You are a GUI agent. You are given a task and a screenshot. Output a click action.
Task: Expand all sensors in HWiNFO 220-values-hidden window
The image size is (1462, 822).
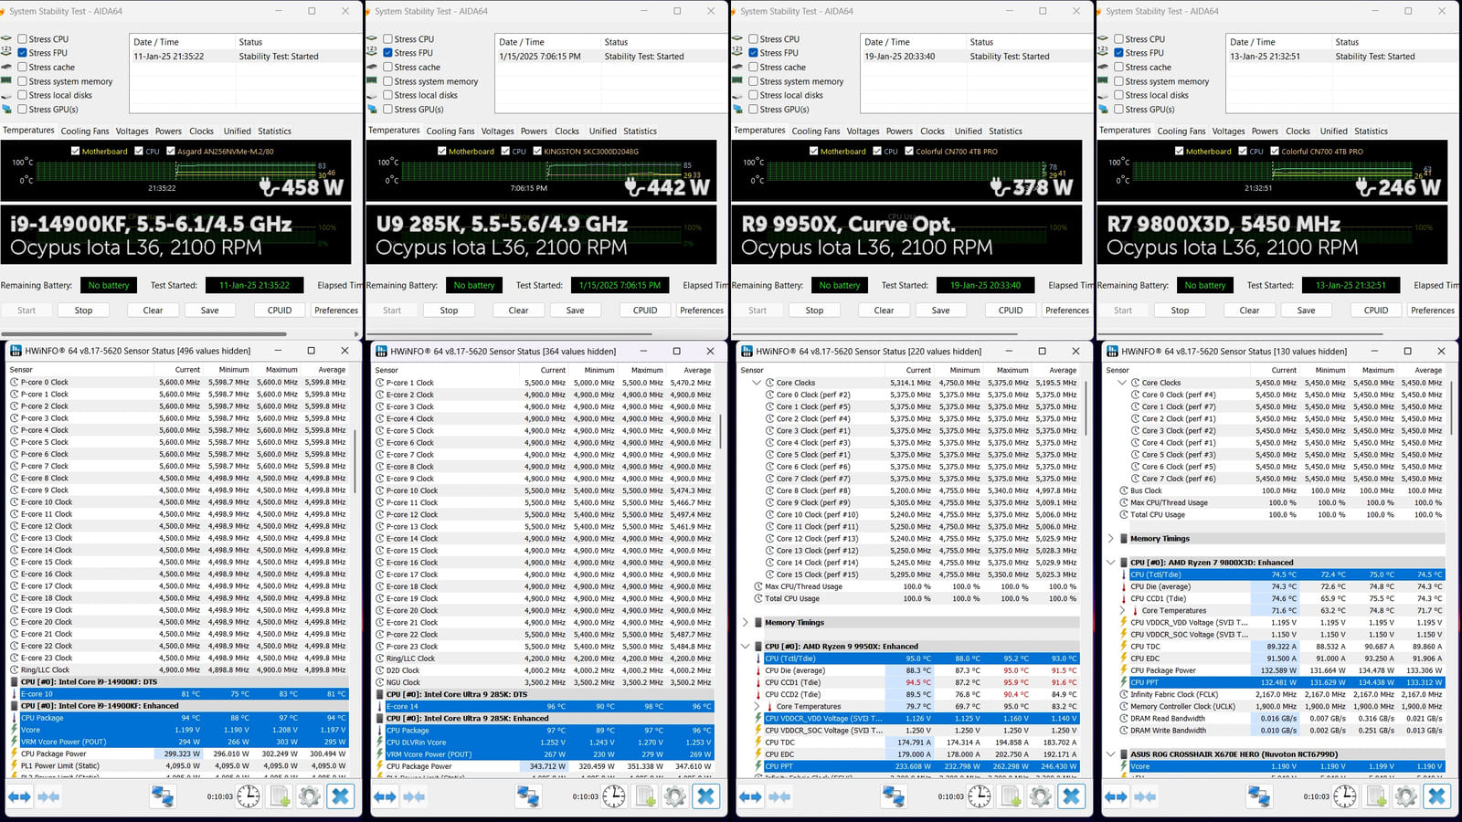750,796
